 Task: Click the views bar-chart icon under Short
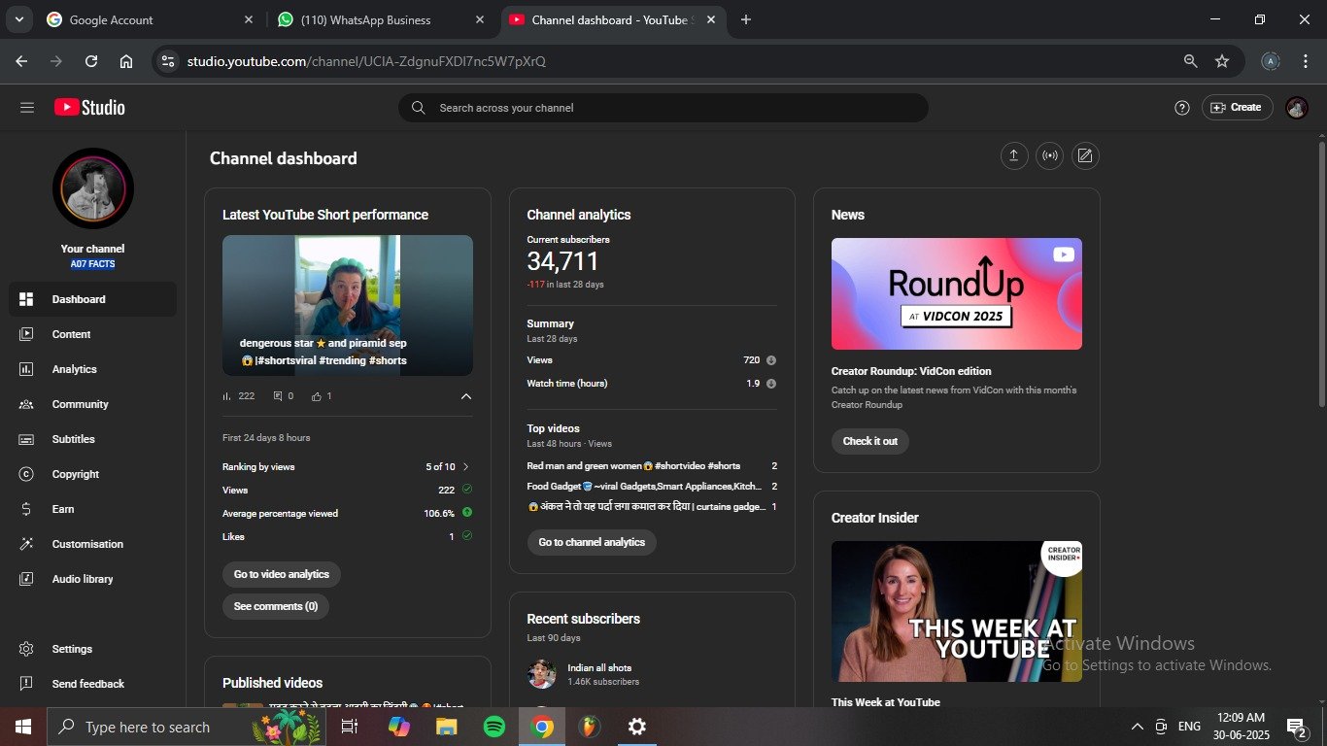[x=227, y=396]
